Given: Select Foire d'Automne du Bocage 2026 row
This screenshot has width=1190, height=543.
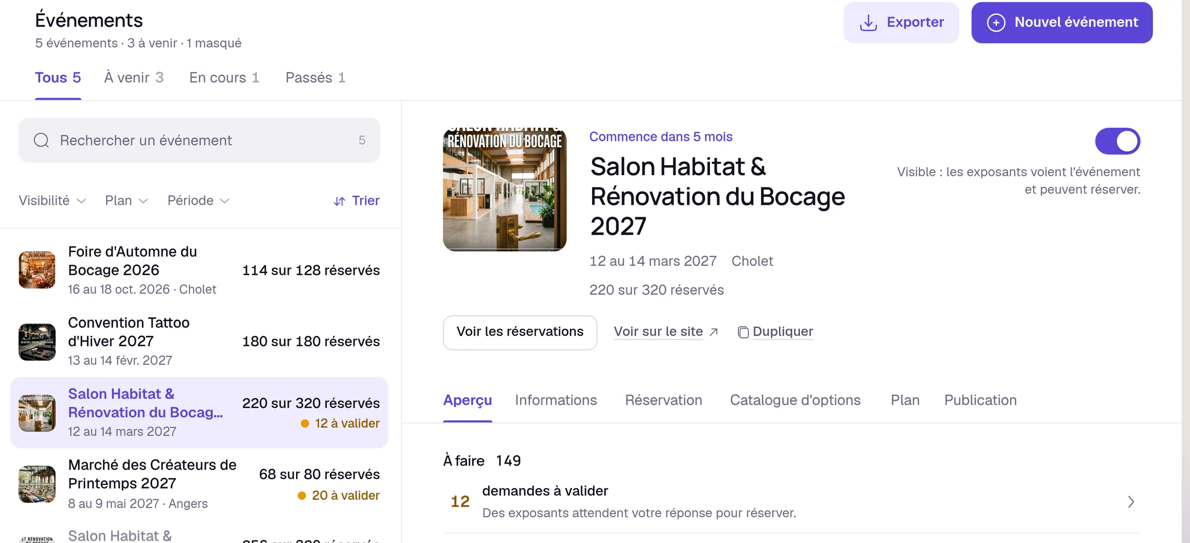Looking at the screenshot, I should 199,270.
